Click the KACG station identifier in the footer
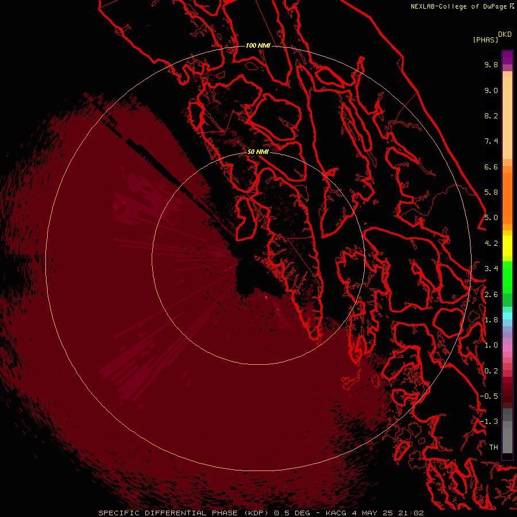Screen dimensions: 517x517 coord(336,513)
